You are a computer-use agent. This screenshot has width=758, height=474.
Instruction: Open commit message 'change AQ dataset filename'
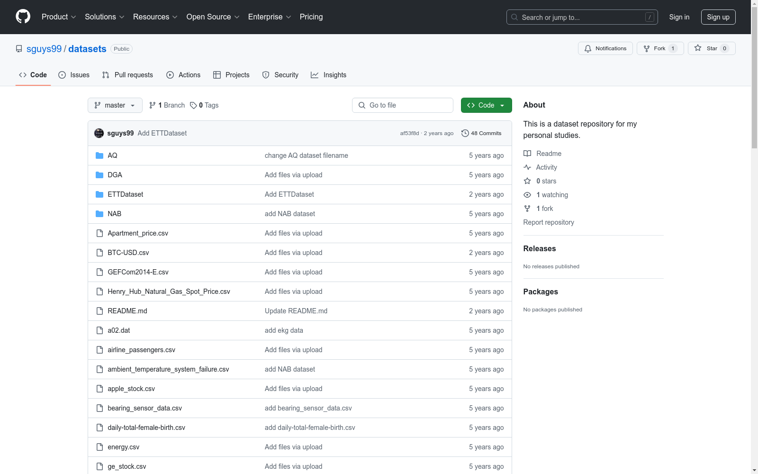307,155
